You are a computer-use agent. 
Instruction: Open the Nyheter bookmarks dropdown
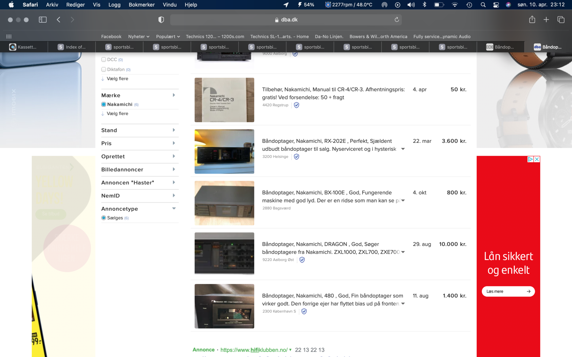[139, 36]
